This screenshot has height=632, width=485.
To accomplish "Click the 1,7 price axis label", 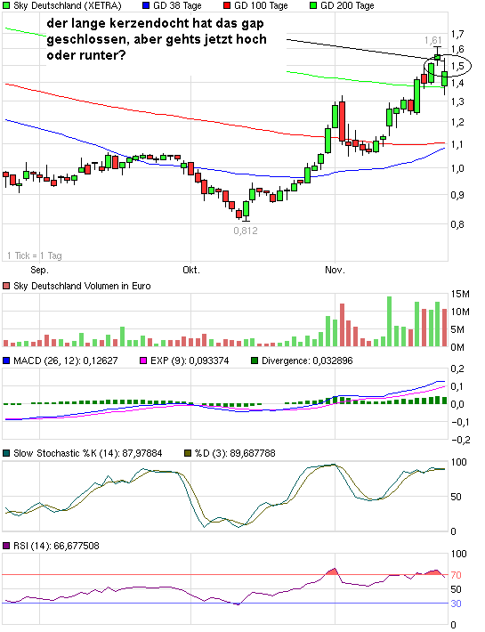I will tap(457, 34).
